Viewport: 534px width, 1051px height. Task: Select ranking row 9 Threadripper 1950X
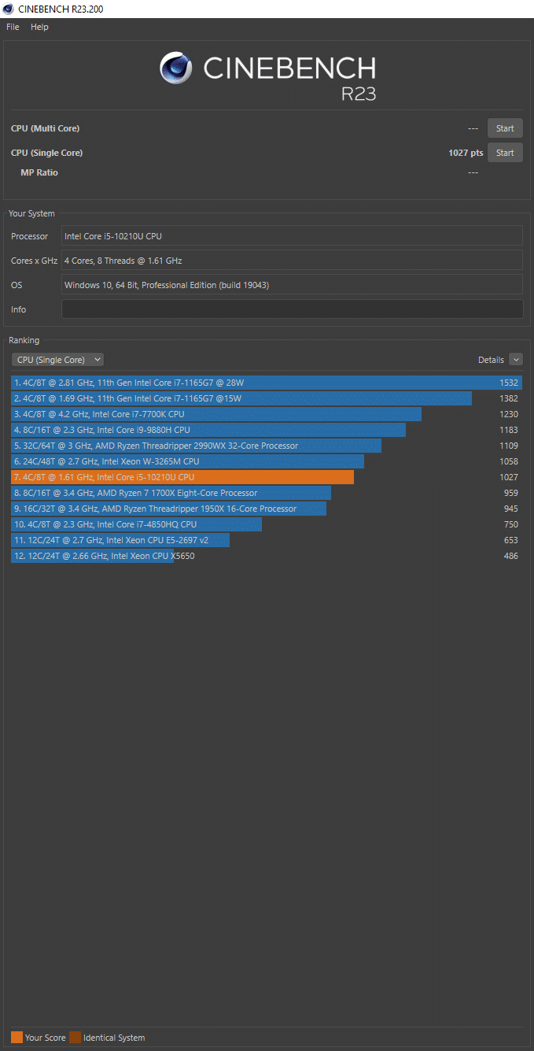point(267,509)
